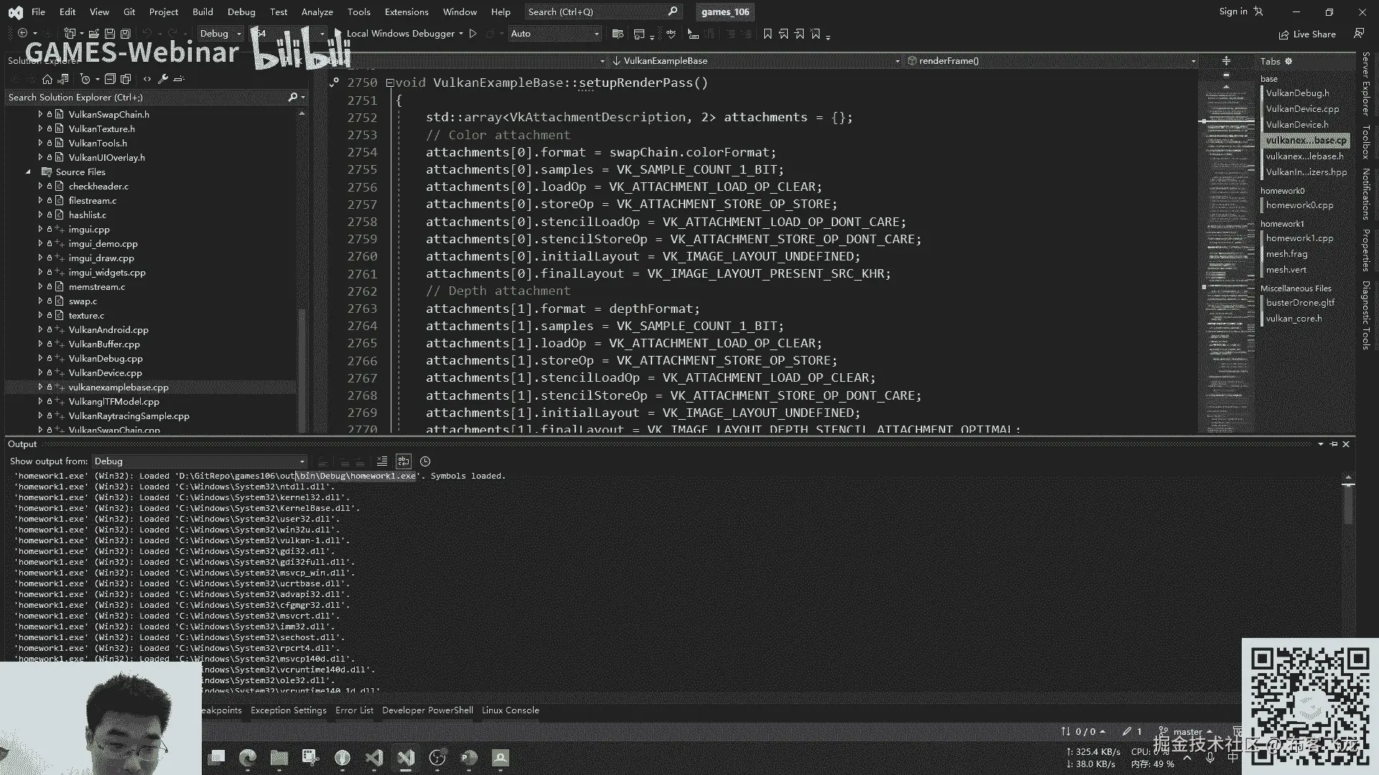Toggle word wrap in Output panel
This screenshot has height=775, width=1379.
(404, 461)
